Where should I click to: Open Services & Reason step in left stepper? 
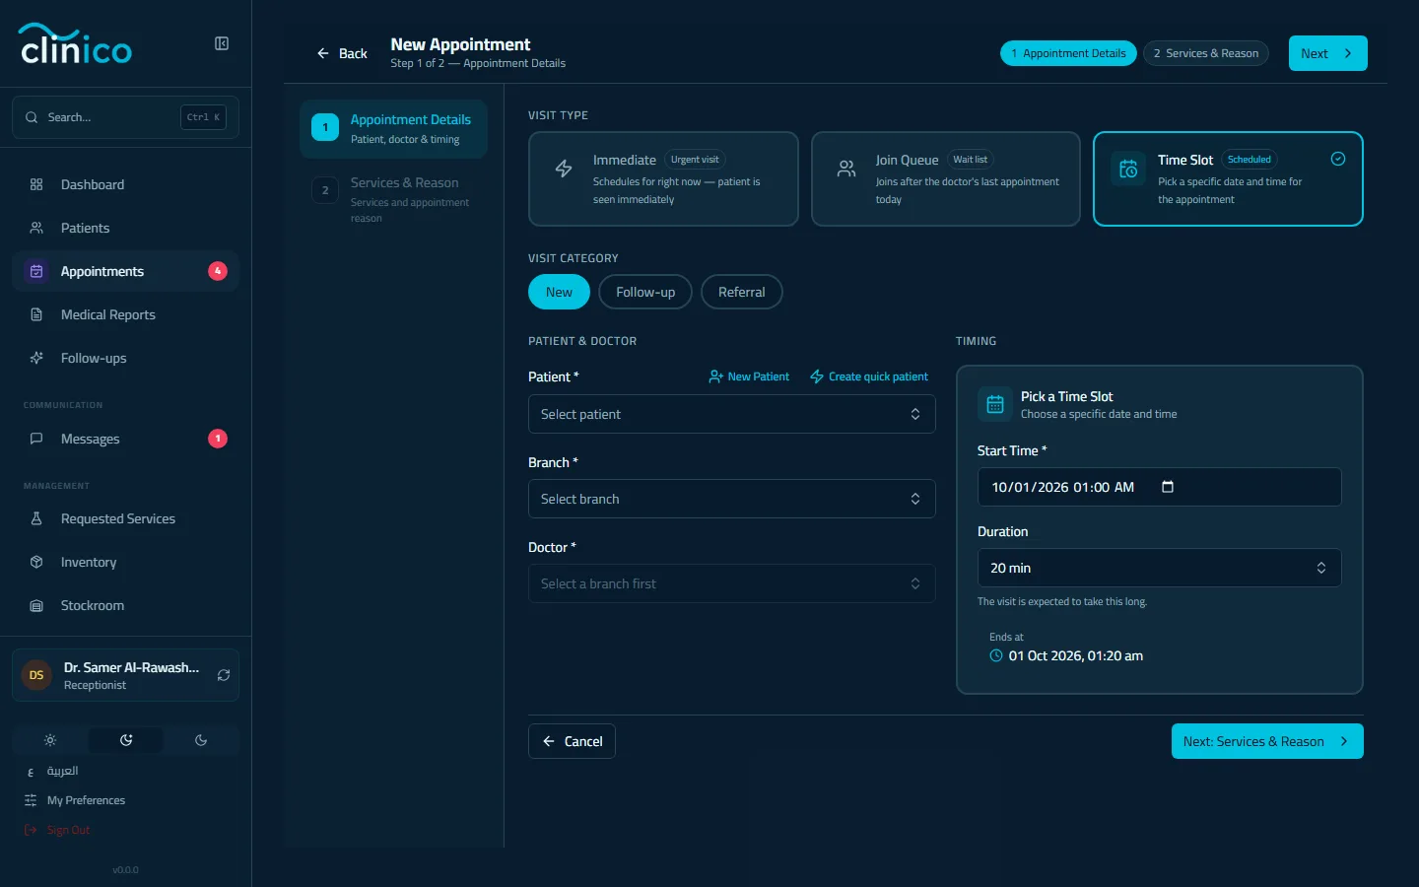coord(393,199)
